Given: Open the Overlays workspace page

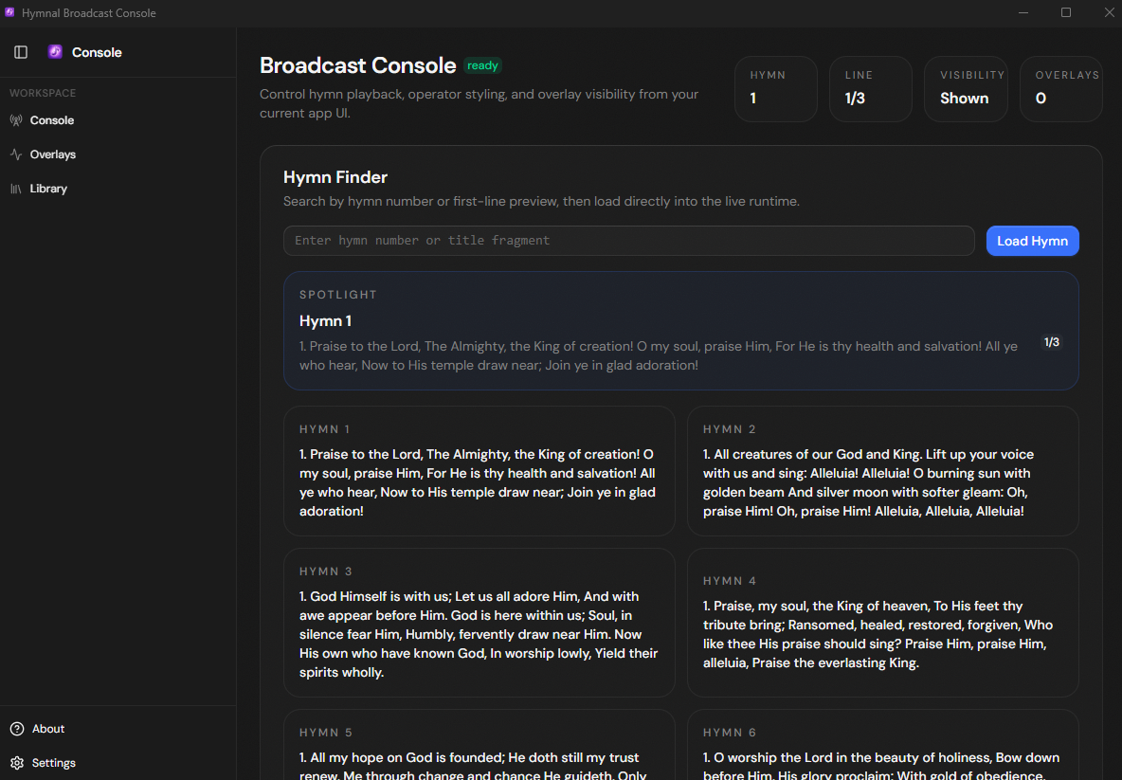Looking at the screenshot, I should (x=52, y=154).
